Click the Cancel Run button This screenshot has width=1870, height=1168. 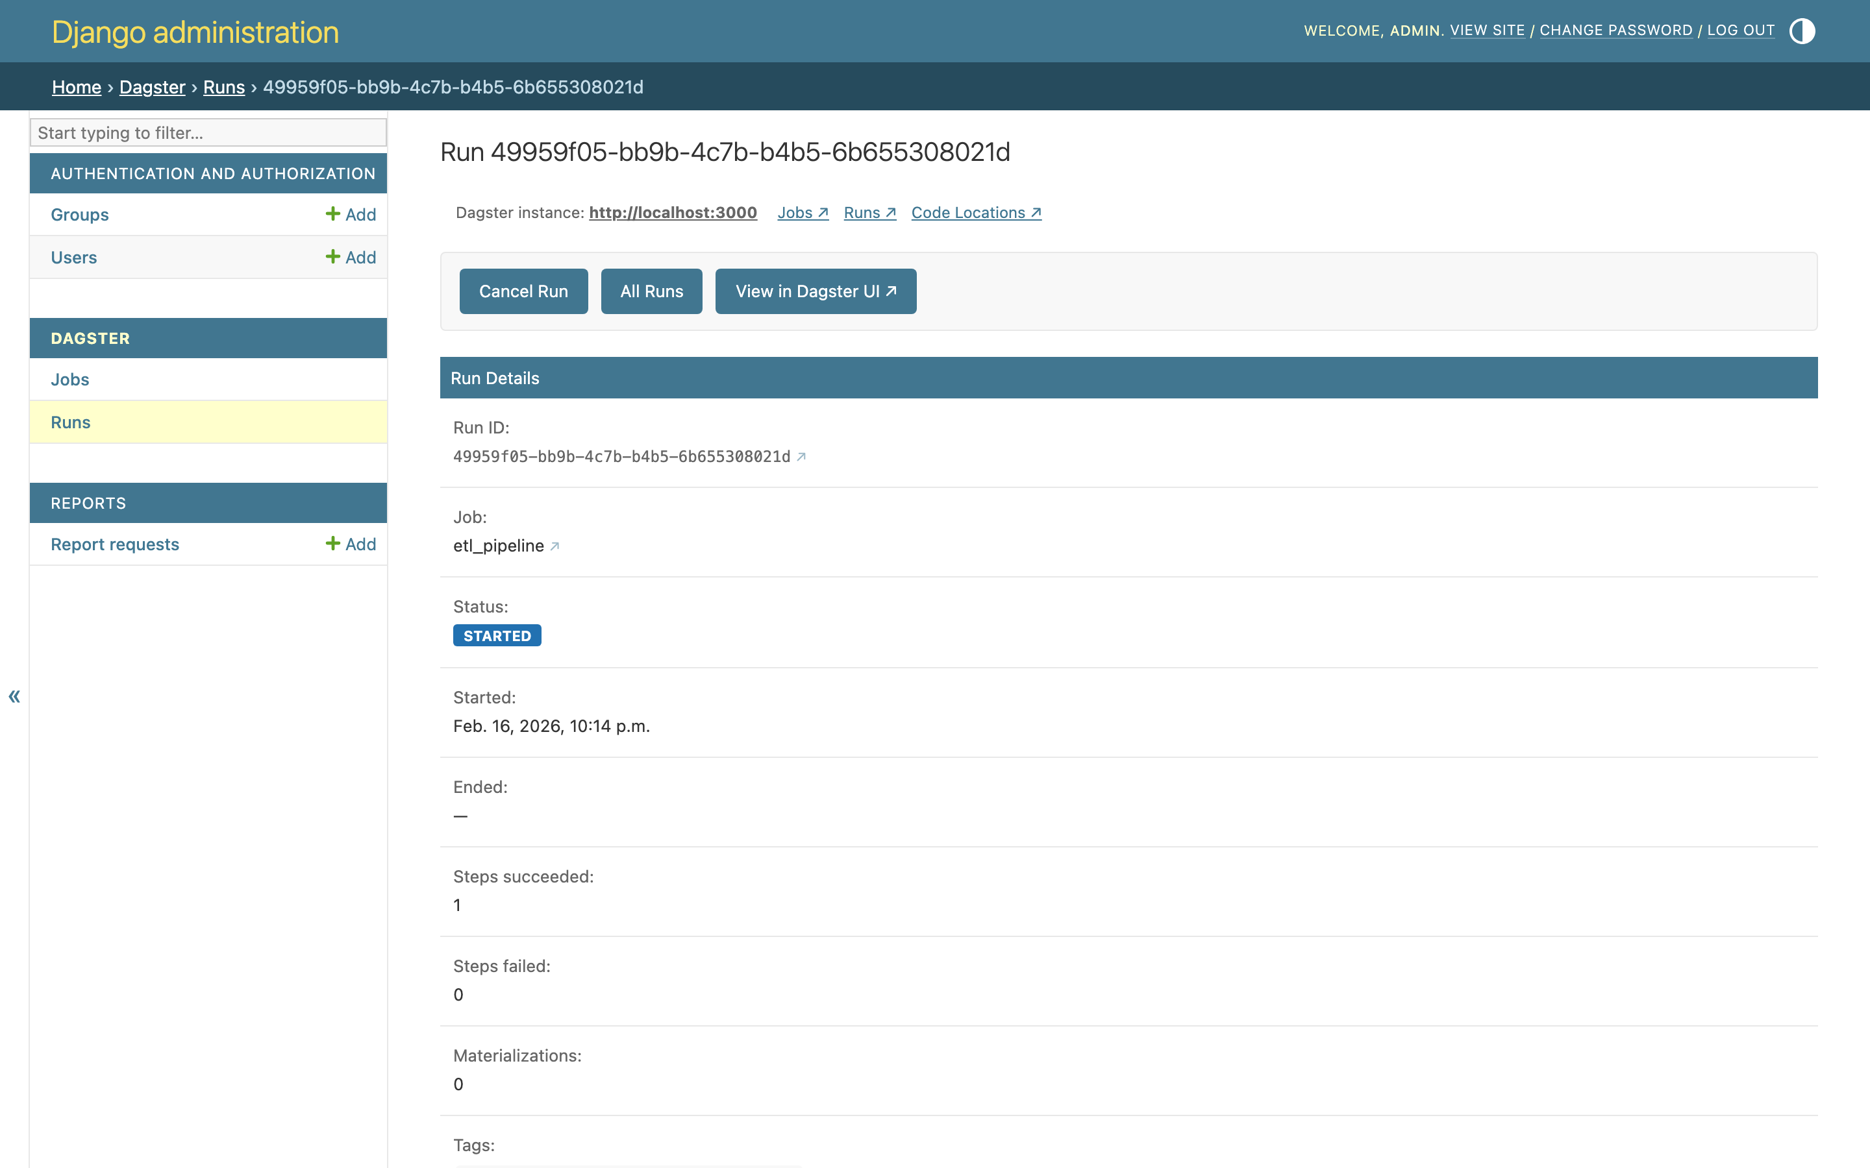[x=524, y=291]
